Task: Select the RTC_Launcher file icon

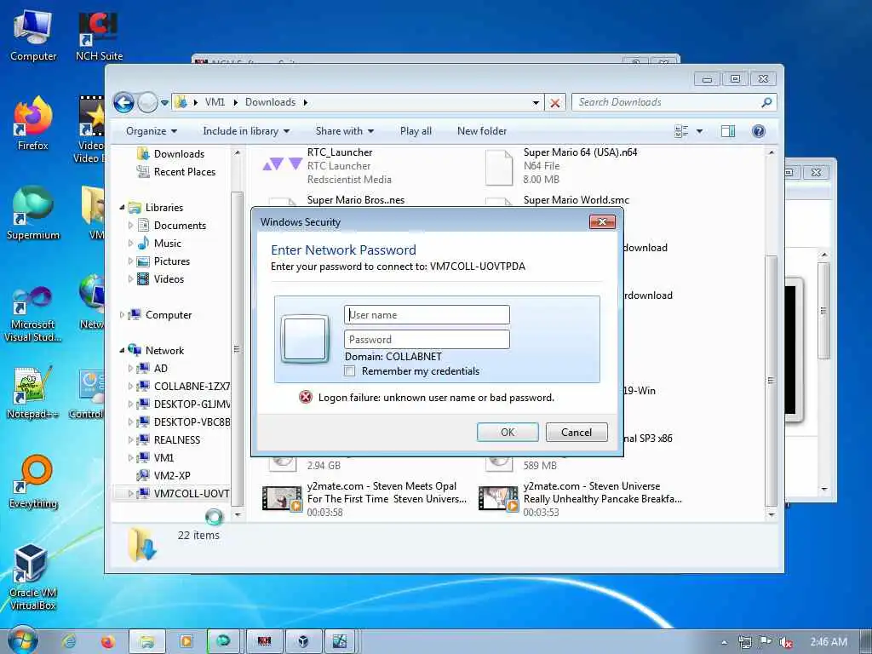Action: point(282,164)
